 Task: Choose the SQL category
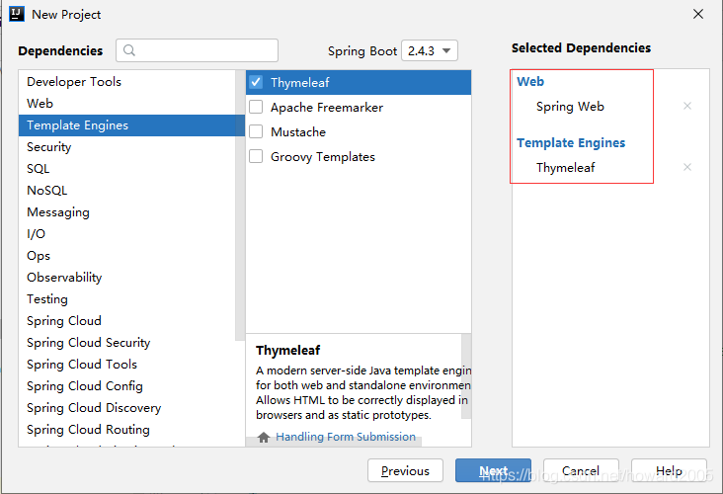pyautogui.click(x=126, y=168)
